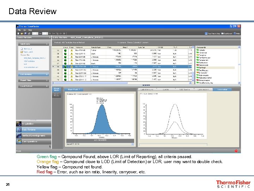Open the Real time status view

[x=212, y=34]
